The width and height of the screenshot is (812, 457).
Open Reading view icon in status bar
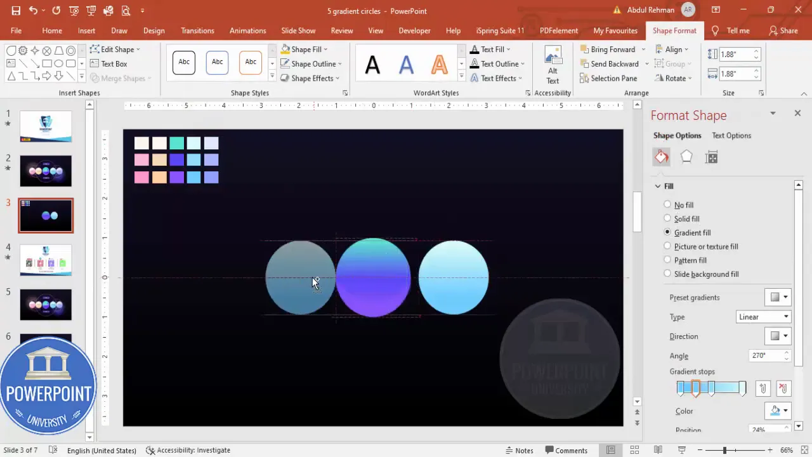(x=658, y=450)
